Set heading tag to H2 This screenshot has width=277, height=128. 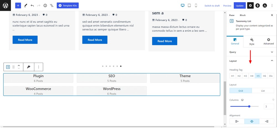click(x=239, y=76)
